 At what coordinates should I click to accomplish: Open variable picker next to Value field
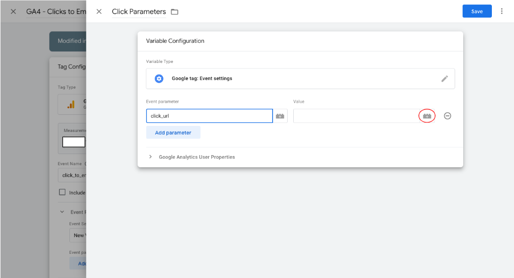427,116
